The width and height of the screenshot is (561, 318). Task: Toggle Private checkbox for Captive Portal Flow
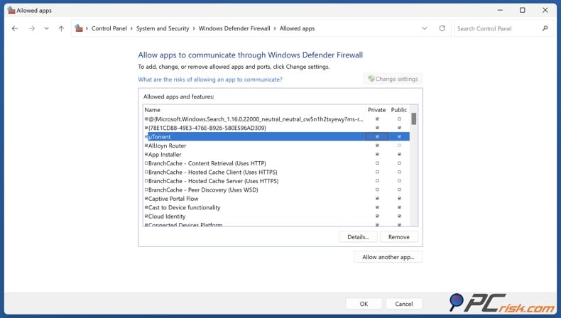tap(377, 199)
